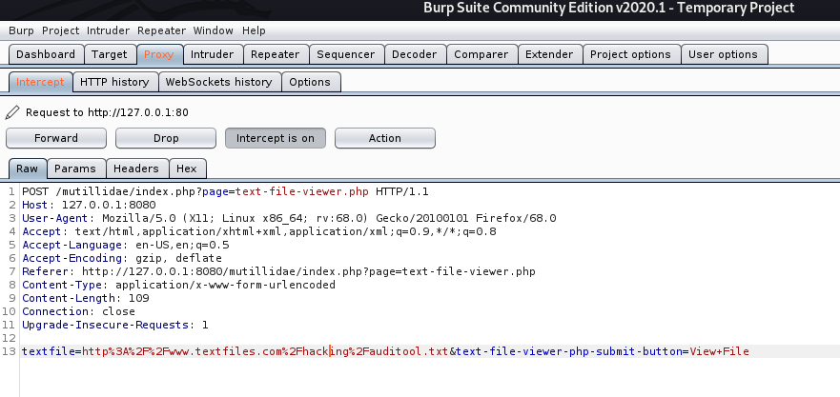This screenshot has width=840, height=397.
Task: Click text-file-viewer.php page value in request line
Action: click(302, 191)
